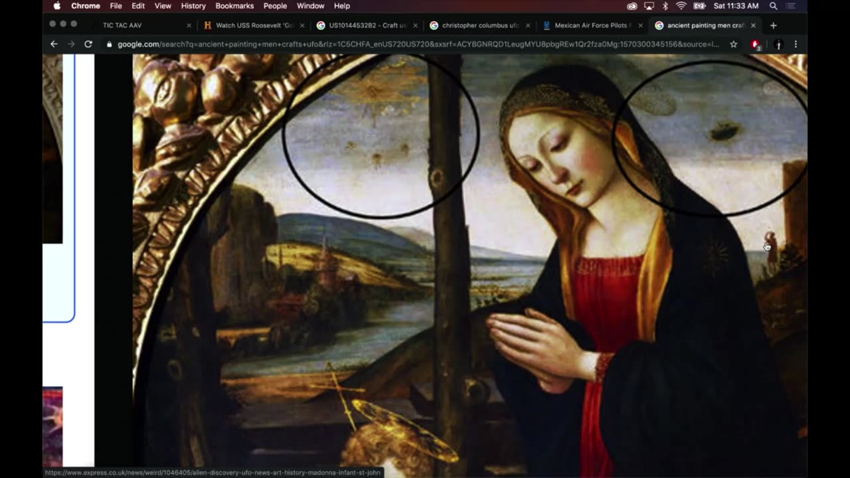
Task: Click the lock site info icon
Action: (x=109, y=44)
